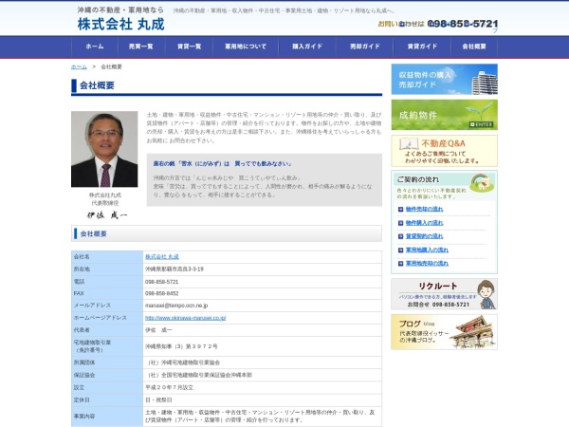Image resolution: width=569 pixels, height=427 pixels.
Task: Click the bullet icon beside 軍用地購入の流れ
Action: 400,251
